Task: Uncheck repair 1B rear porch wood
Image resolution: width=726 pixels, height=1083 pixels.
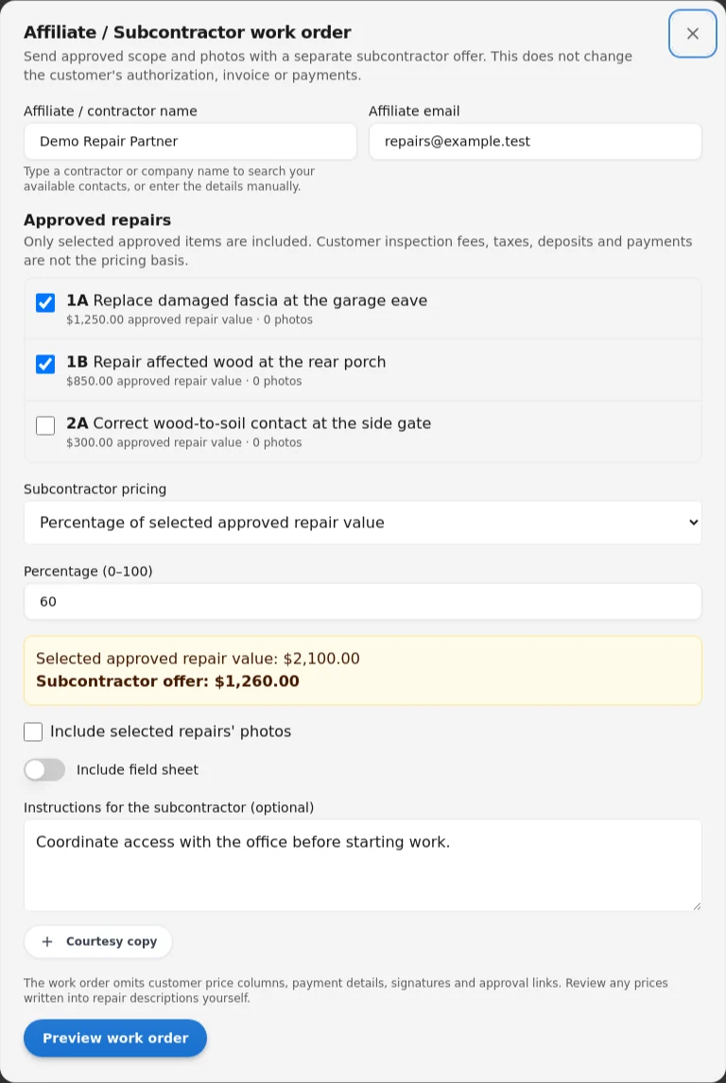Action: click(45, 364)
